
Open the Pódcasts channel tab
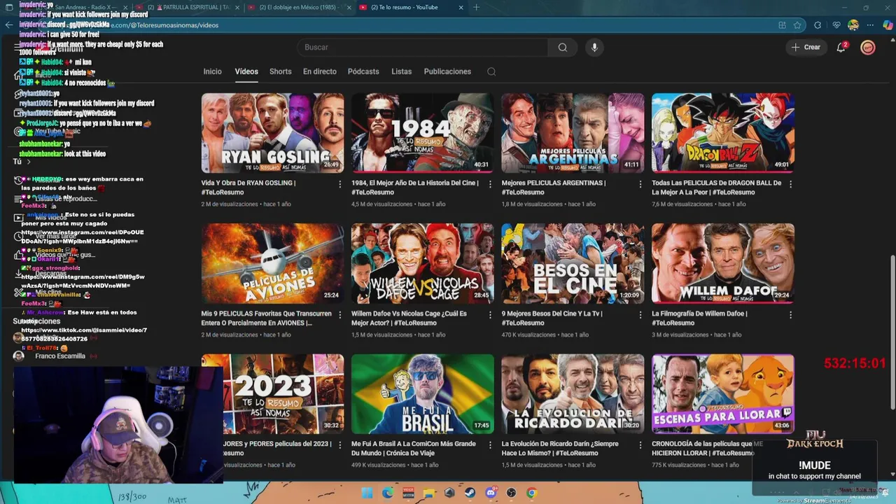tap(363, 71)
